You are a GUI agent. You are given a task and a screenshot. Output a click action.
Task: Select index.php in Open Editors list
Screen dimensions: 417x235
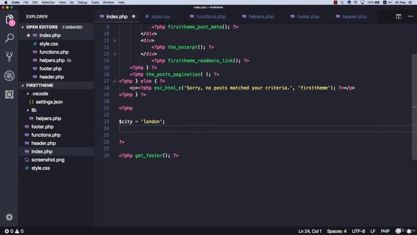click(x=57, y=35)
